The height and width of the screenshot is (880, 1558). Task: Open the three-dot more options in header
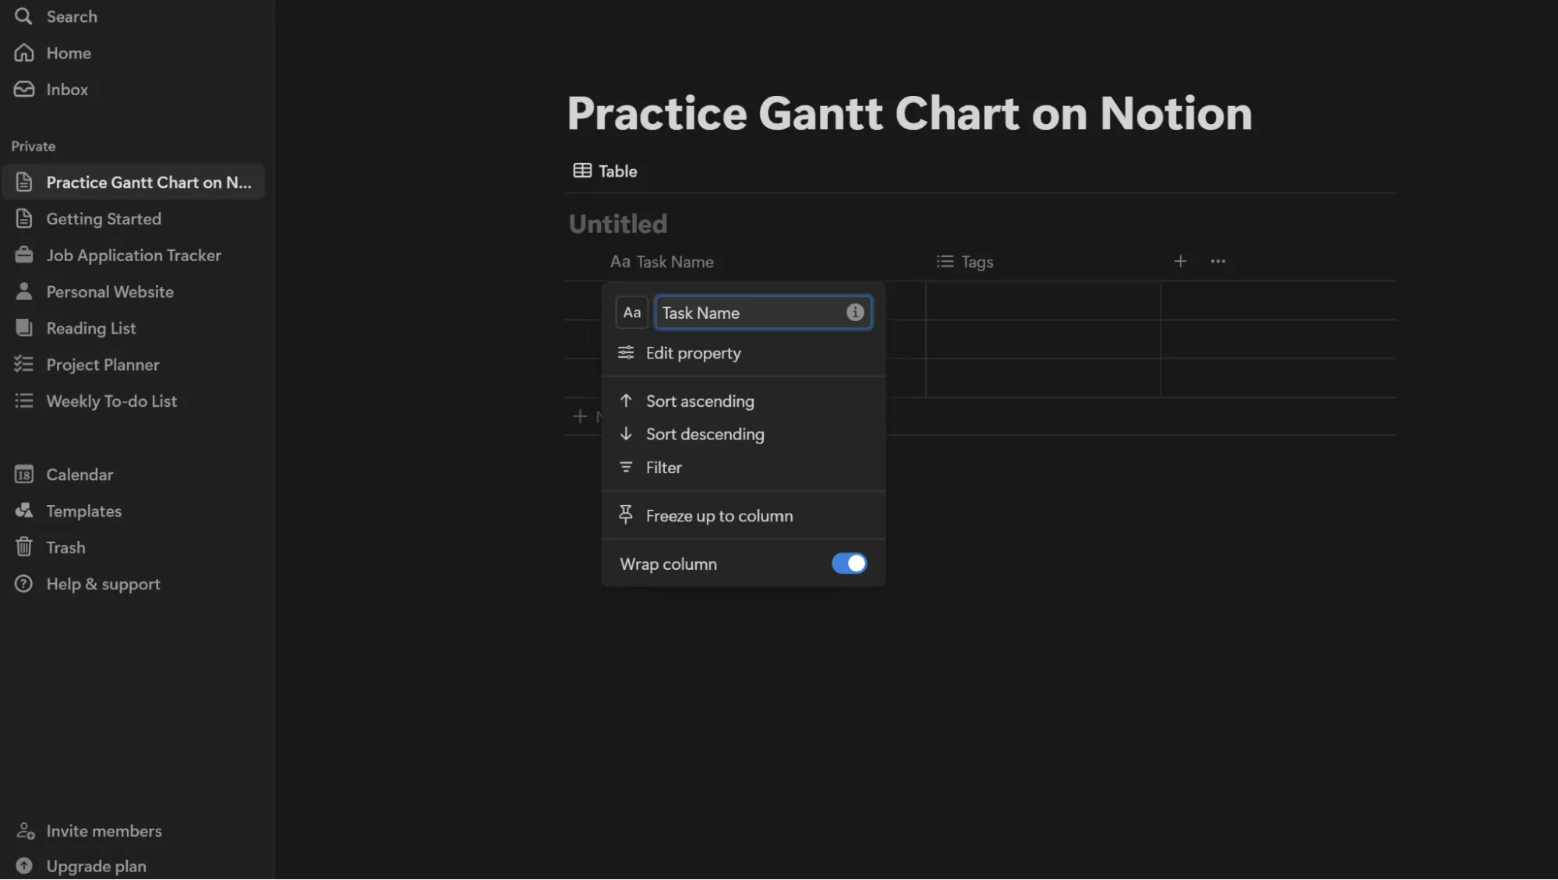pyautogui.click(x=1218, y=261)
